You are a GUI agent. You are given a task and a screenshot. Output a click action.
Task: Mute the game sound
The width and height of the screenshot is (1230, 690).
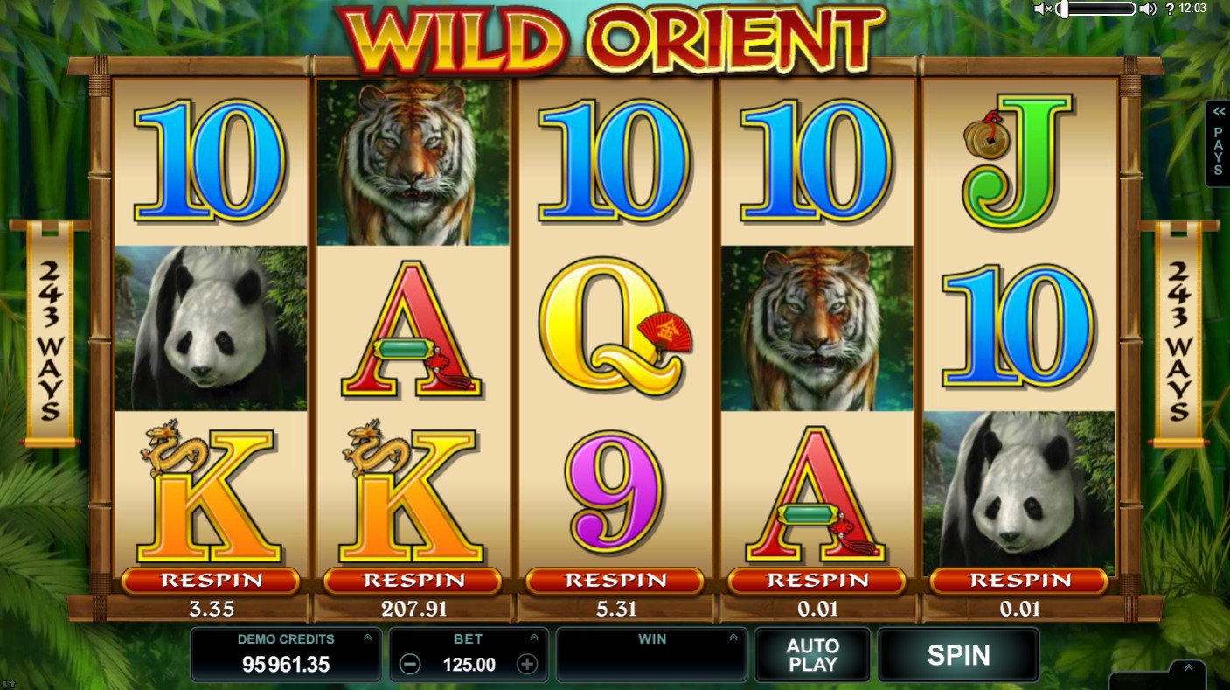1043,9
